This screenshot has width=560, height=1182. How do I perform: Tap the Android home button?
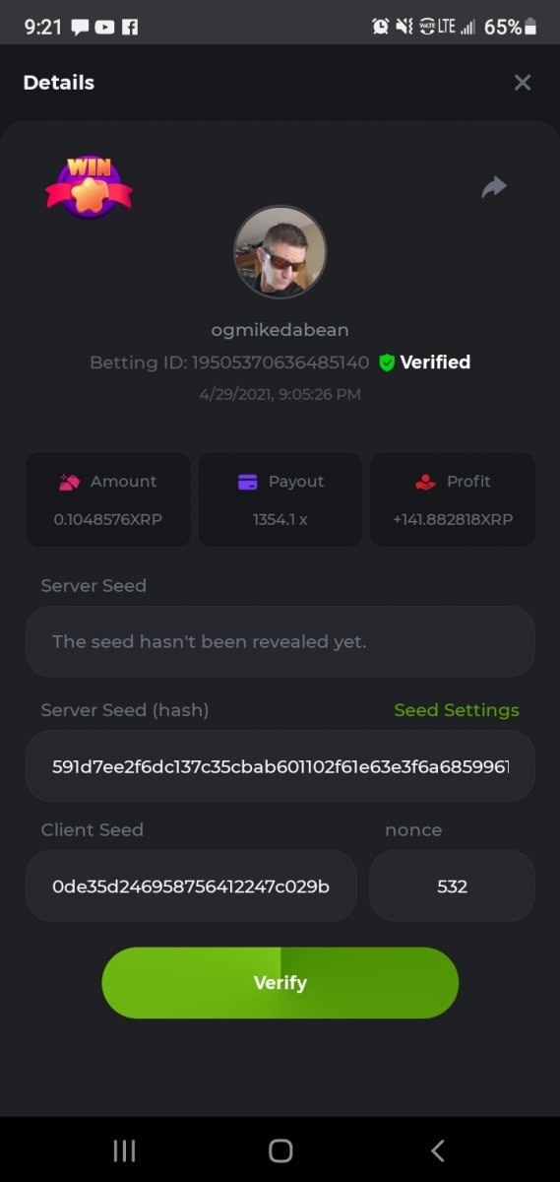[x=280, y=1150]
